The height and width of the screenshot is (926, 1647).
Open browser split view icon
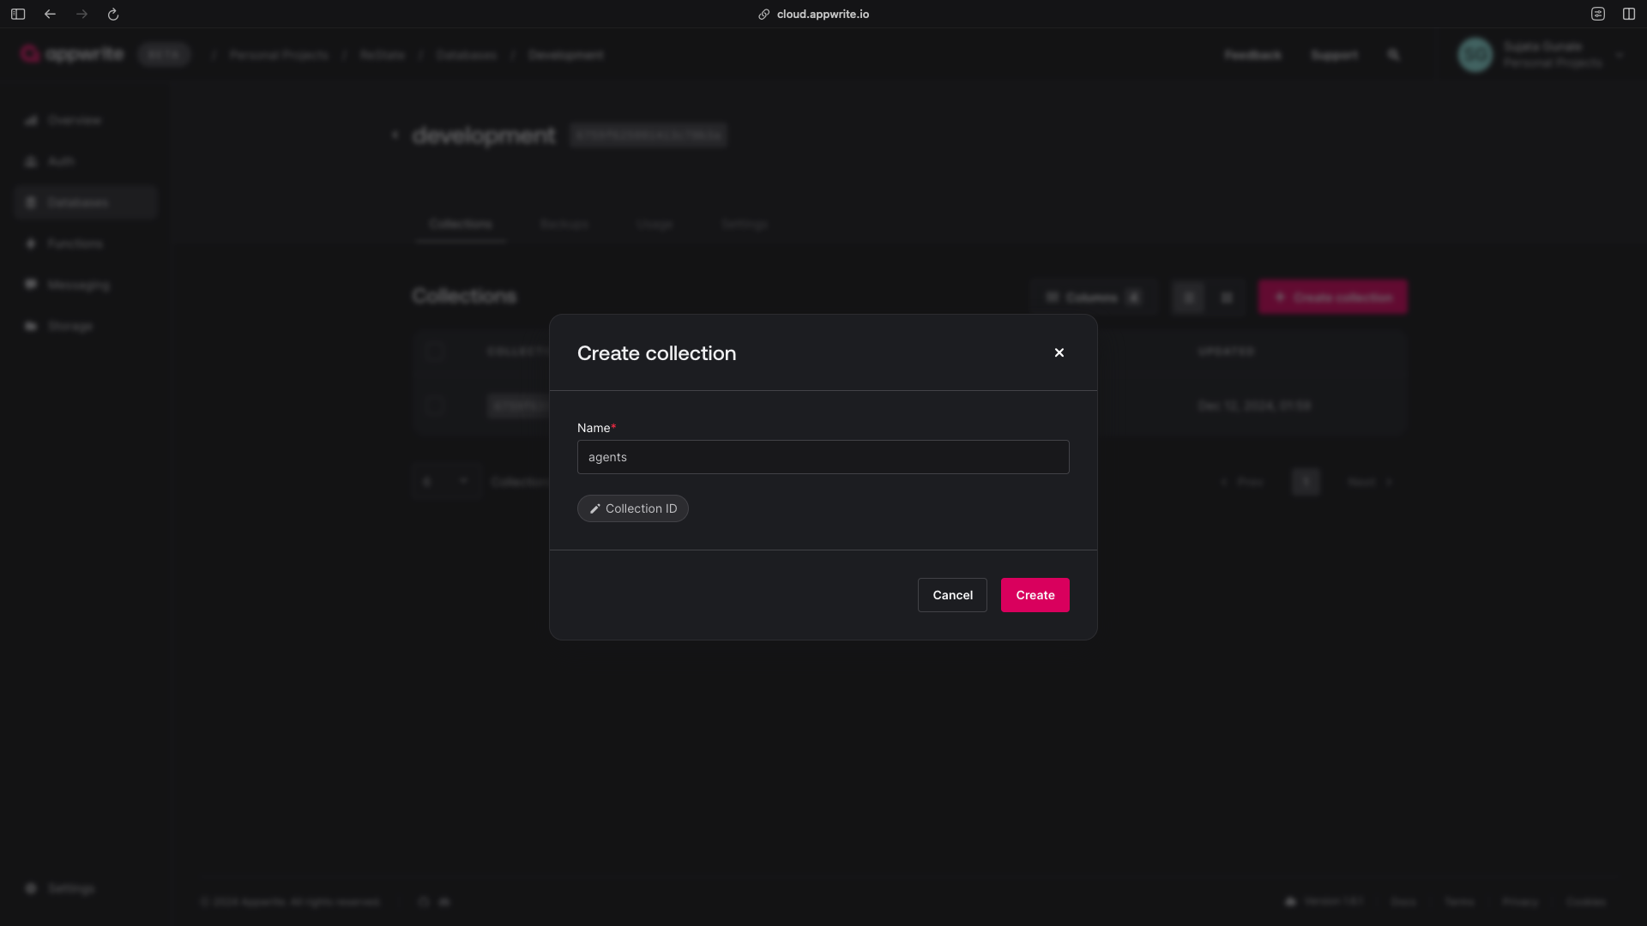[1628, 14]
